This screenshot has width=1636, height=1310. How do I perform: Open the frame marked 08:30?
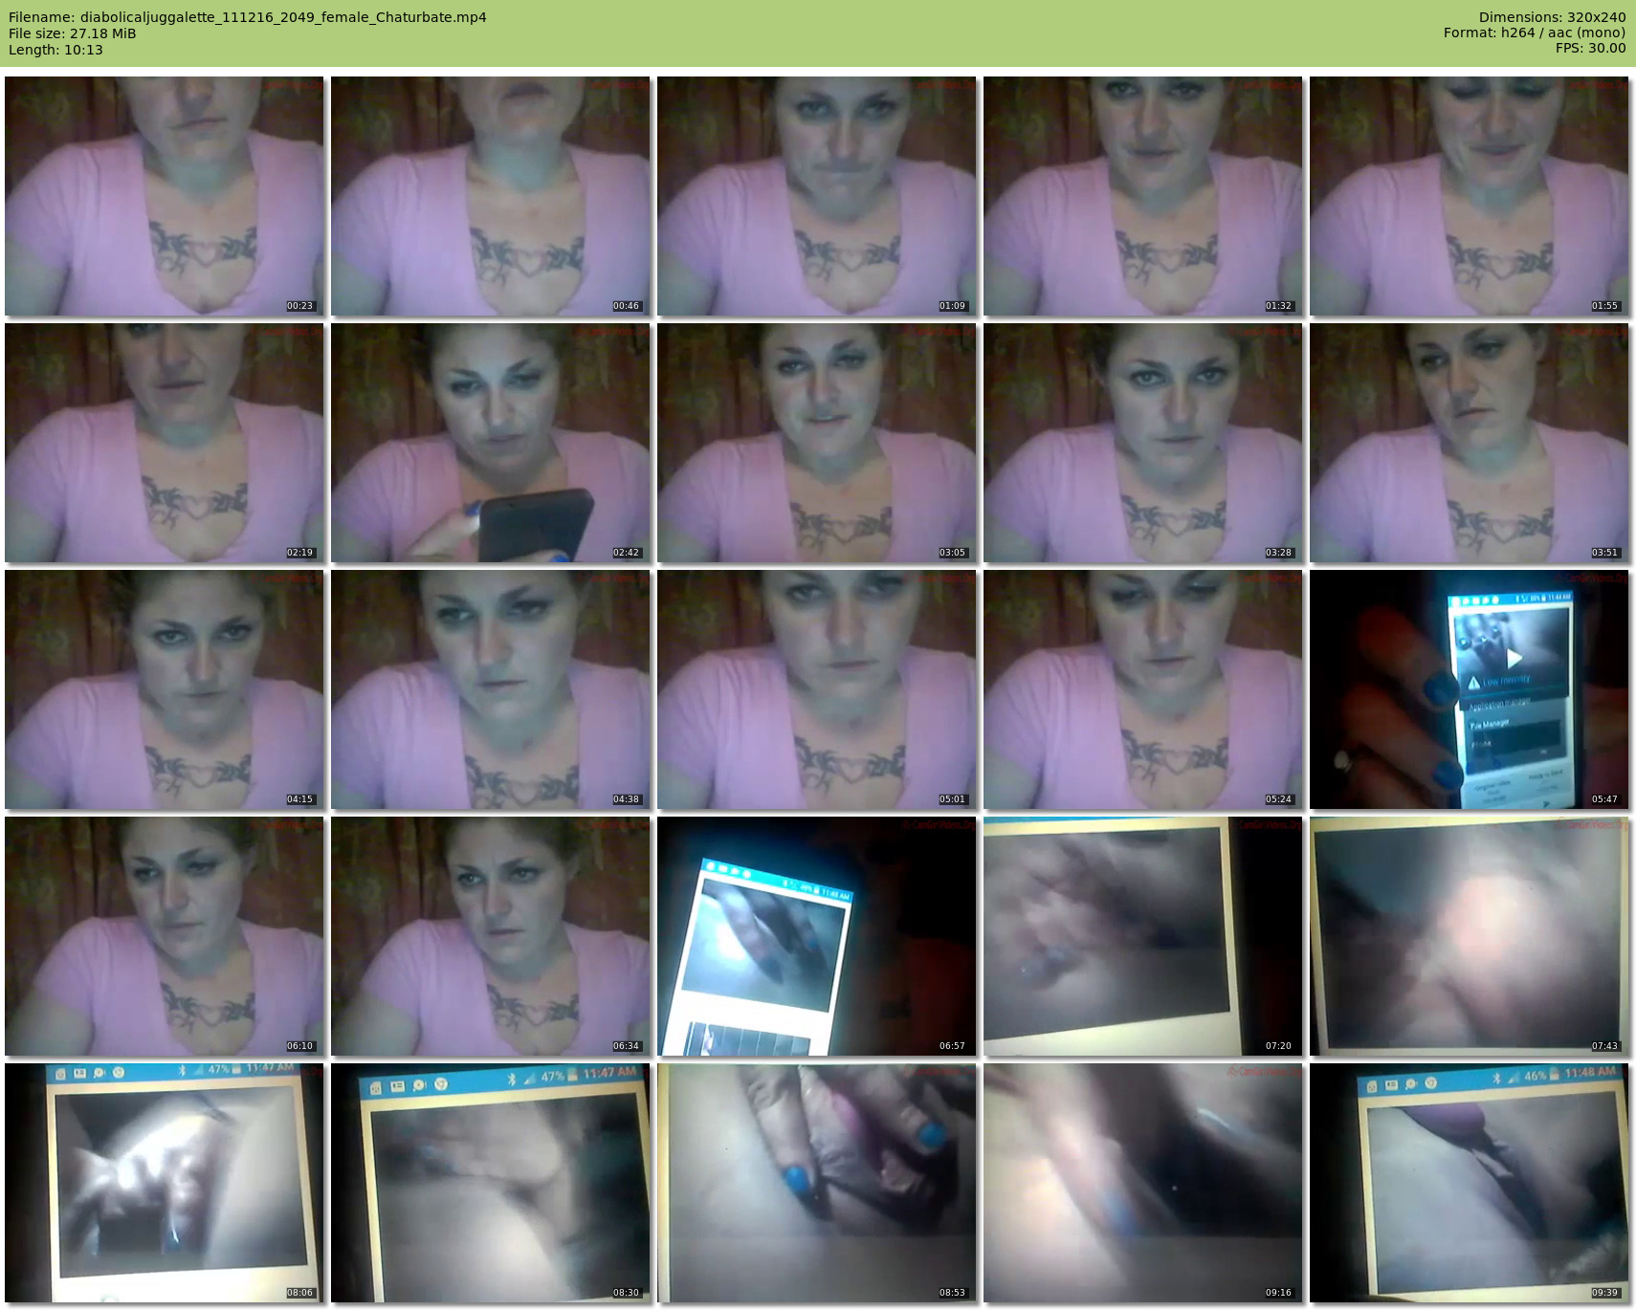[491, 1183]
